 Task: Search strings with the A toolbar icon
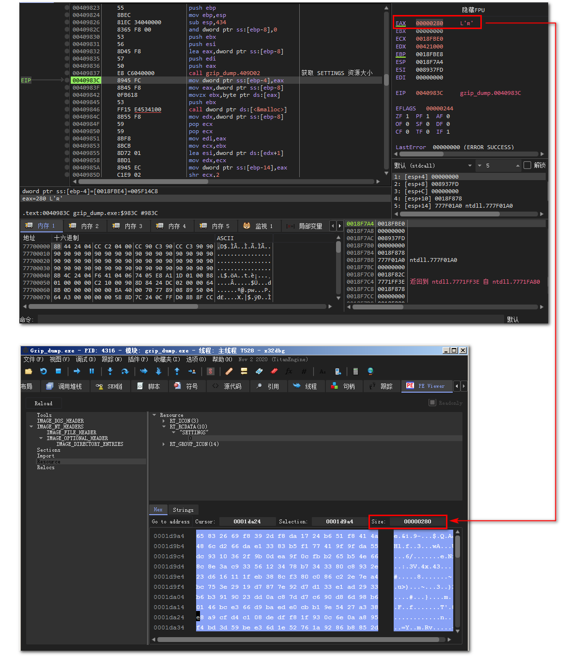tap(322, 371)
